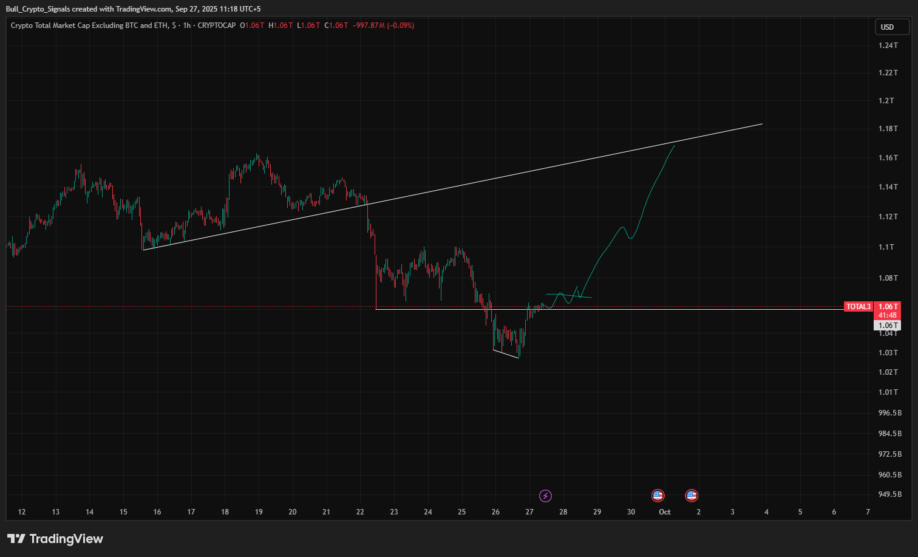Viewport: 918px width, 557px height.
Task: Click the 949.5B price axis label
Action: pyautogui.click(x=889, y=494)
